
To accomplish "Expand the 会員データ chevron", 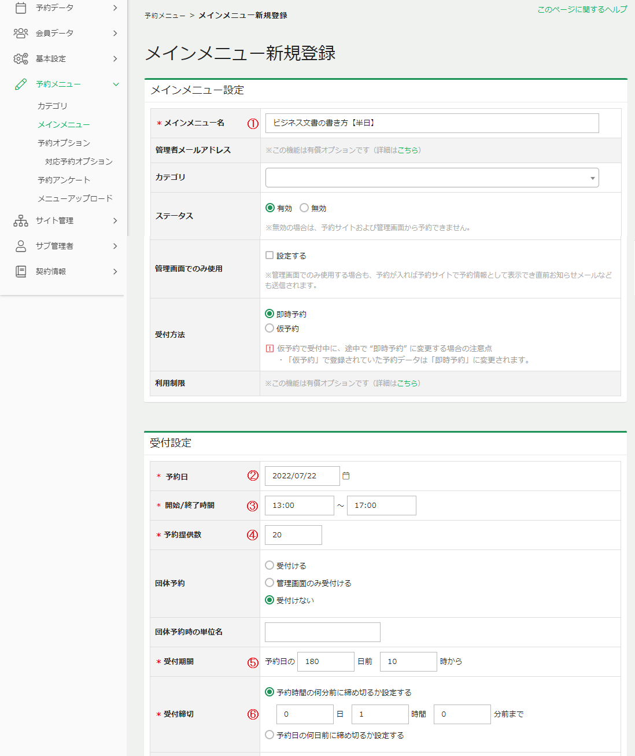I will tap(115, 33).
